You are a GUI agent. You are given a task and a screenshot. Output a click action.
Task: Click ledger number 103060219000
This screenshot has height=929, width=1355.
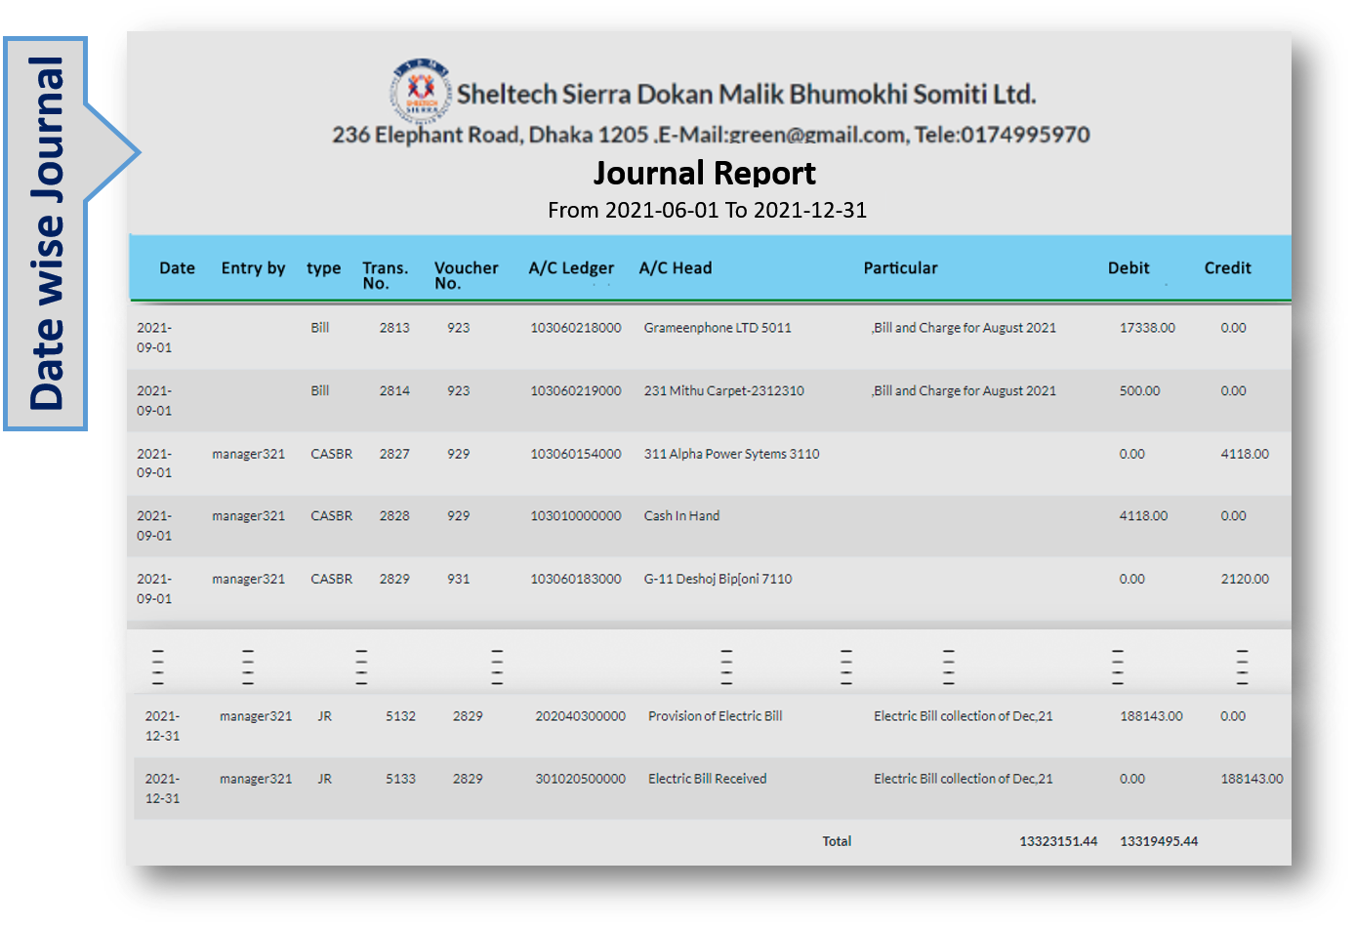pyautogui.click(x=575, y=390)
